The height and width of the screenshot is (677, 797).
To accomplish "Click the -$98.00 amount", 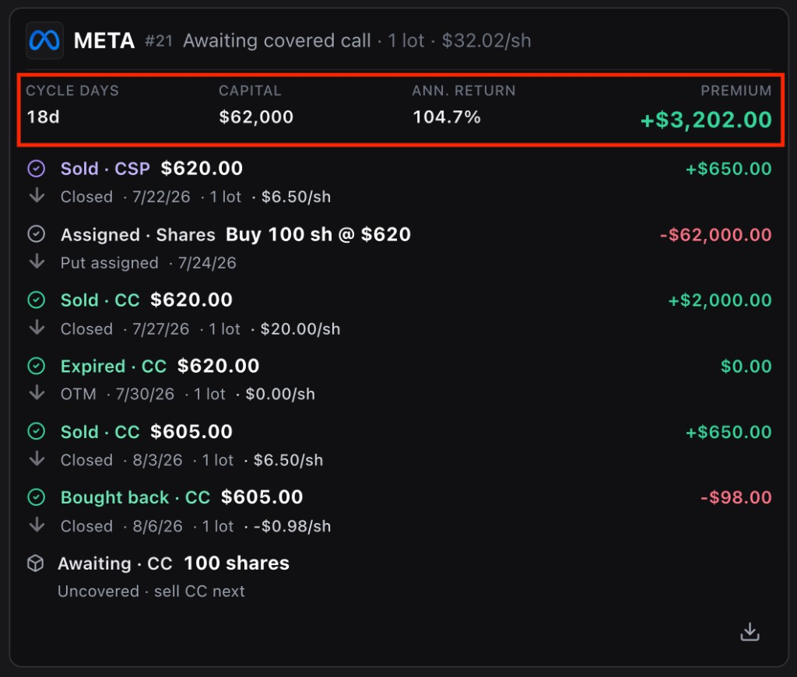I will click(736, 497).
